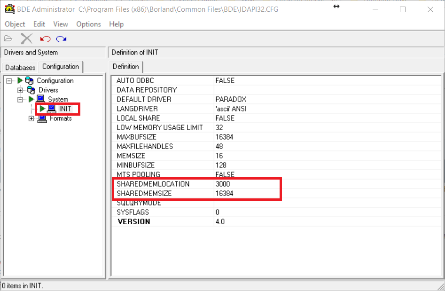Collapse the System tree node
This screenshot has width=445, height=291.
(20, 100)
